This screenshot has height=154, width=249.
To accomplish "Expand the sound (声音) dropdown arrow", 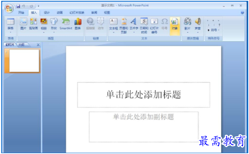I will (x=198, y=32).
